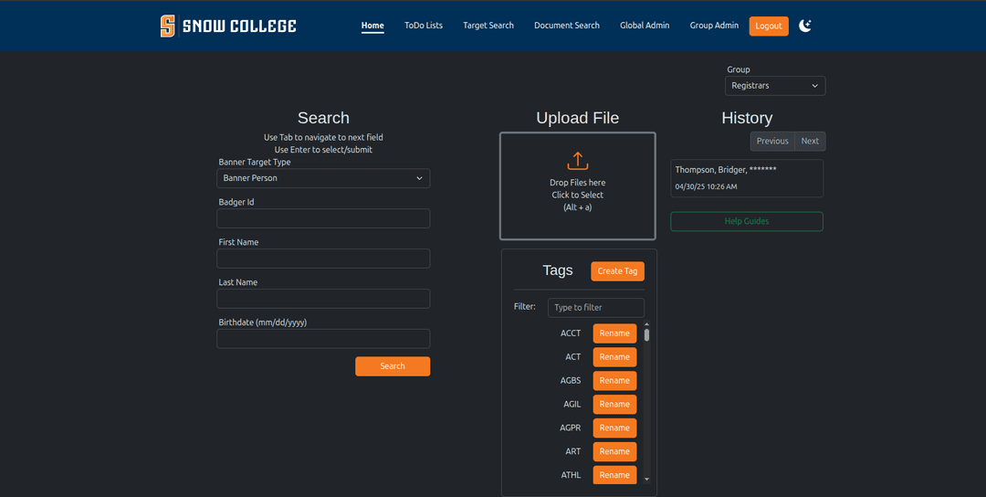Click the Create Tag button

click(617, 271)
